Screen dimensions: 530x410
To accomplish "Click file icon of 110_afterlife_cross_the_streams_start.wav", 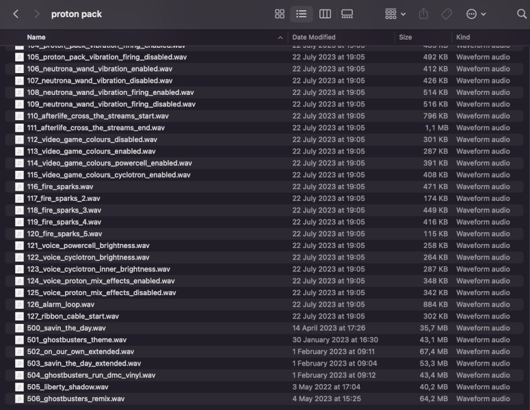I will click(20, 116).
